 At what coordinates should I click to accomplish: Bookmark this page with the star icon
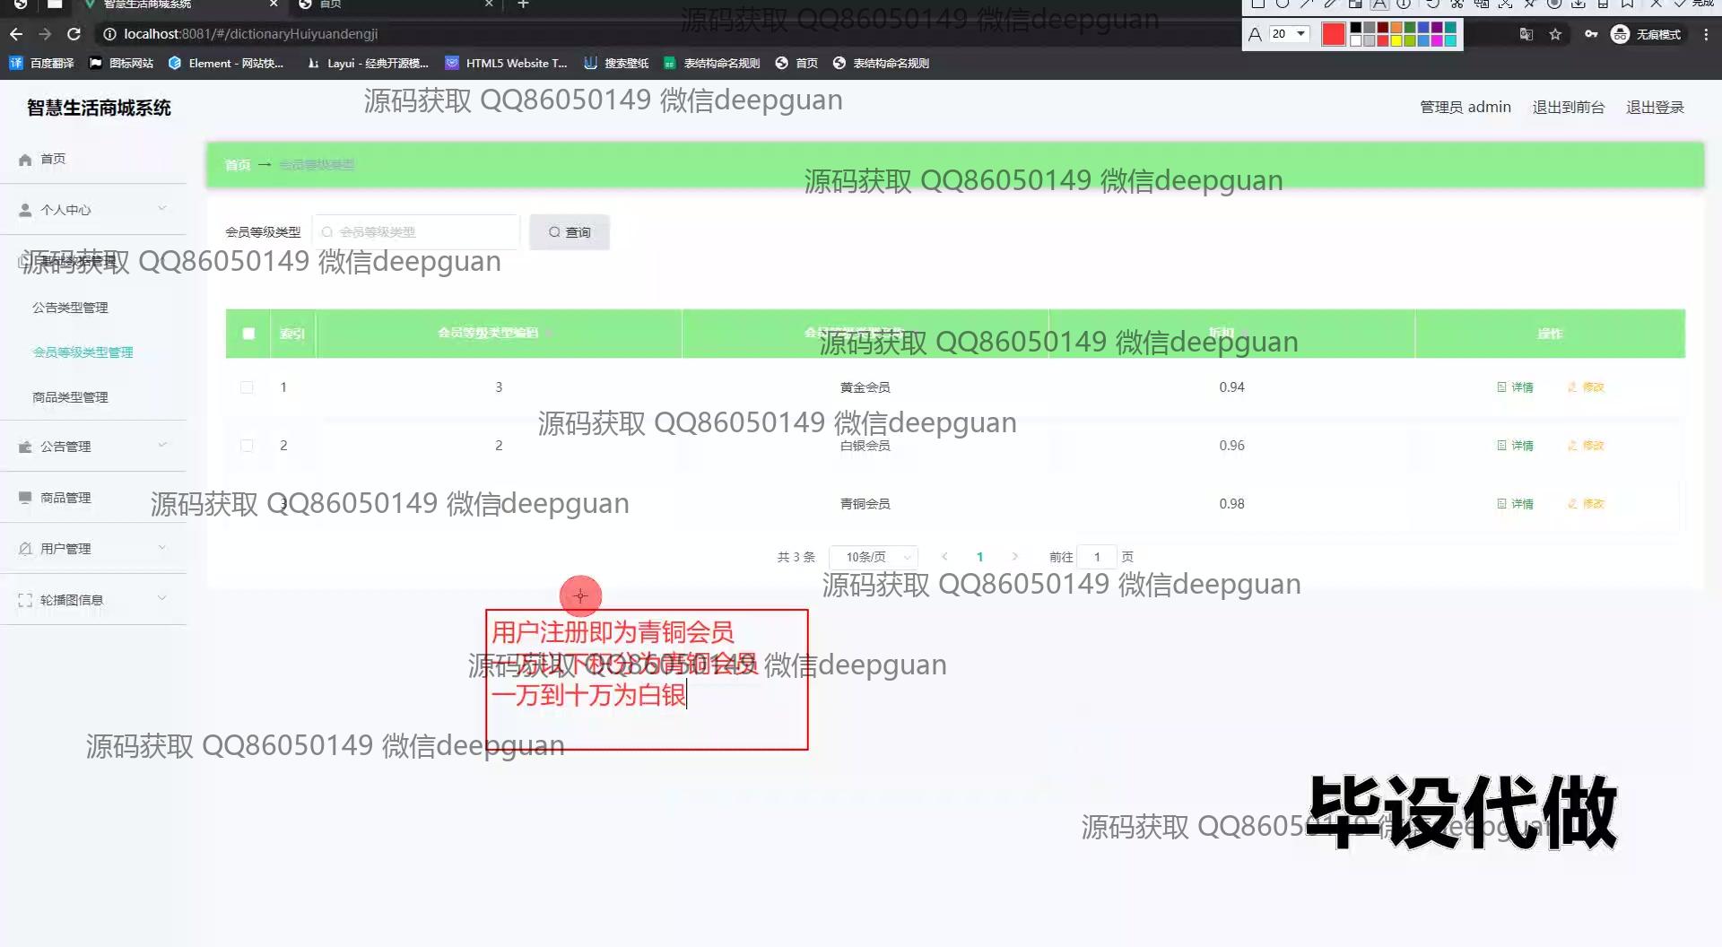[1555, 34]
